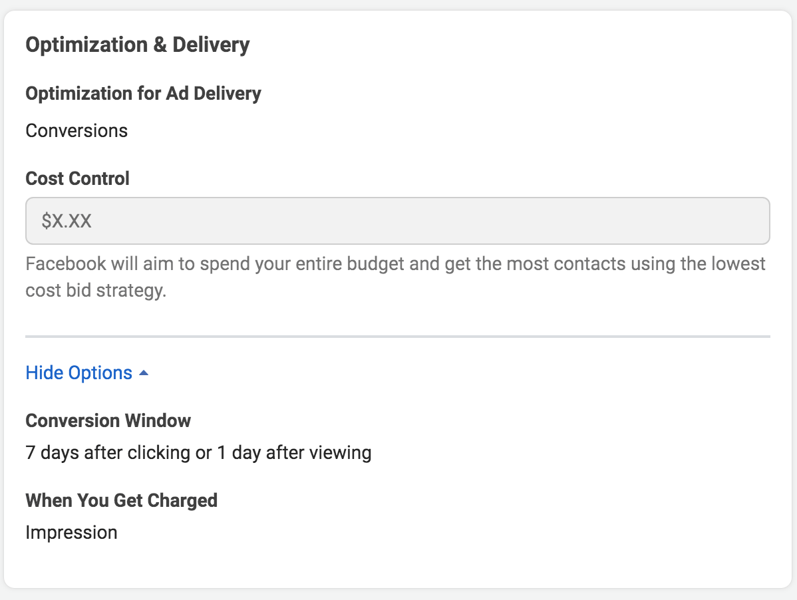The height and width of the screenshot is (600, 797).
Task: Click the When You Get Charged label
Action: 121,500
